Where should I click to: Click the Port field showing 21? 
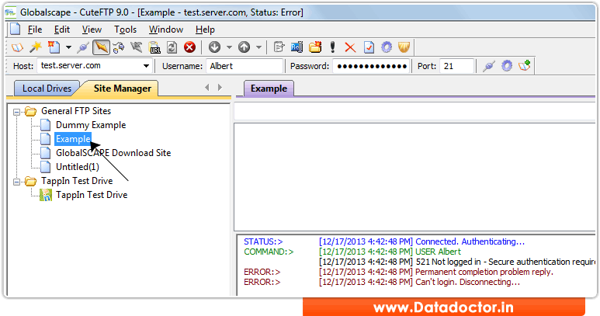(x=457, y=66)
